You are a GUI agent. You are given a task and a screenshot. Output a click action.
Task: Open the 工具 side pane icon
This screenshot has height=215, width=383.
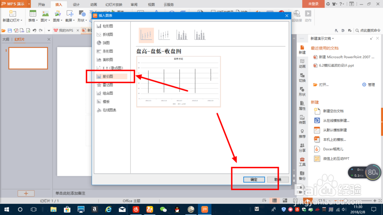point(302,161)
